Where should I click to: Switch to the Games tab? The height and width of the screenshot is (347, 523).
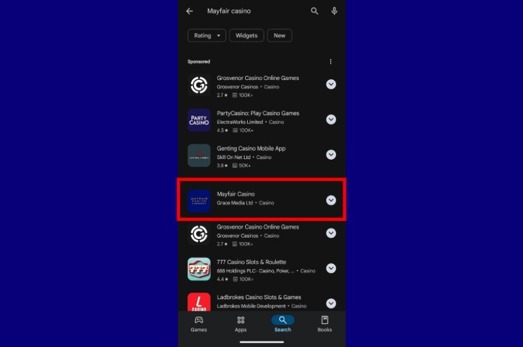199,324
